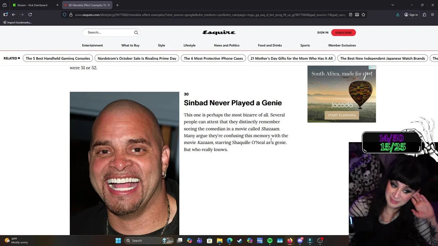Open Discord from the taskbar
Viewport: 438px width, 246px height.
tap(300, 241)
